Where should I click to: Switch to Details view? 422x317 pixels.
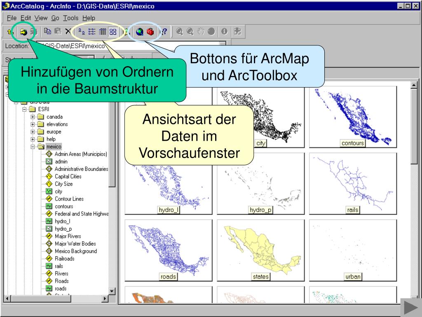coord(103,32)
